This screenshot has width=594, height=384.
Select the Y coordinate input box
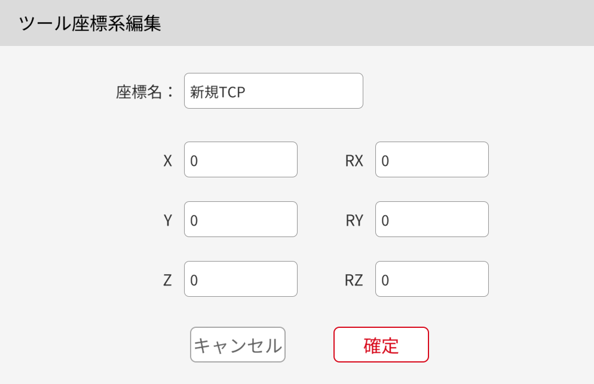(x=240, y=219)
